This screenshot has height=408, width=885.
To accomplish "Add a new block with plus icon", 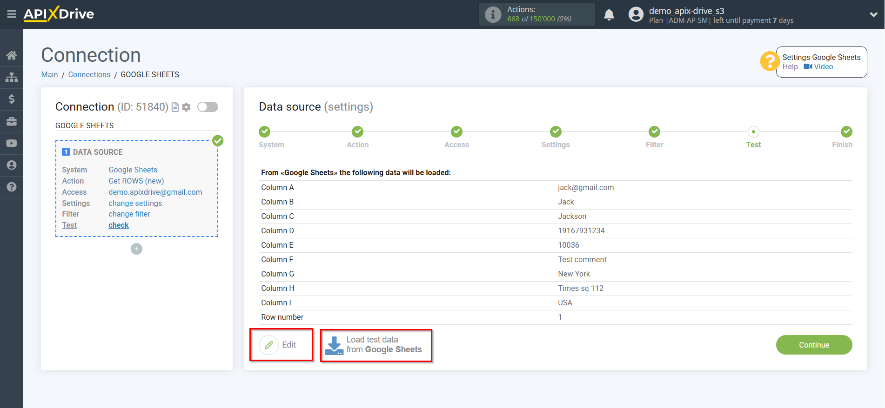I will tap(136, 249).
